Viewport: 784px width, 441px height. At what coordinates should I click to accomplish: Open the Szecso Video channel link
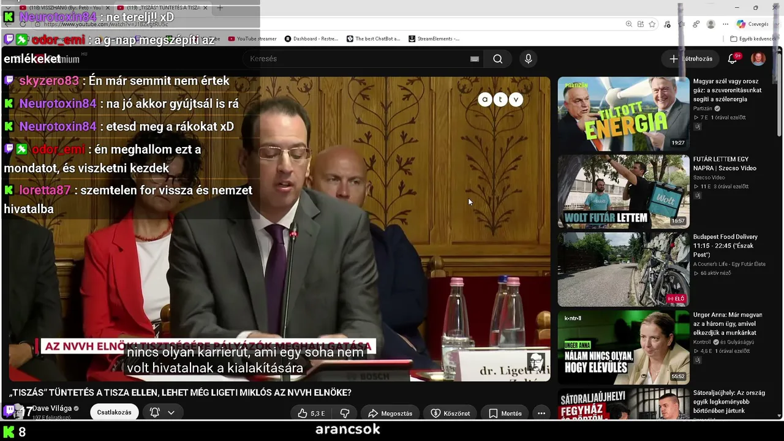[709, 178]
